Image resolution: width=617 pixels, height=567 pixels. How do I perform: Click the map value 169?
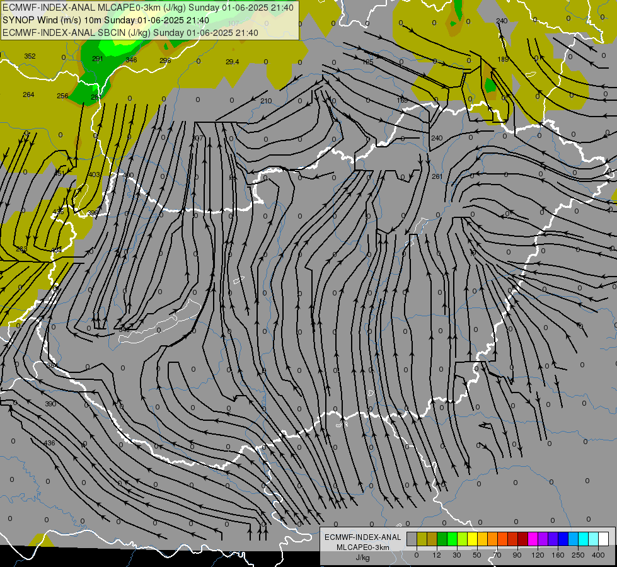click(402, 100)
